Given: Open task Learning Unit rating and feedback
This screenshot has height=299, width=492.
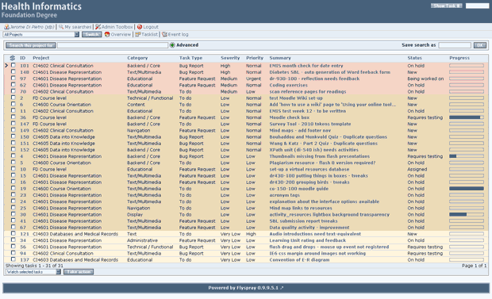Looking at the screenshot, I should tap(308, 240).
